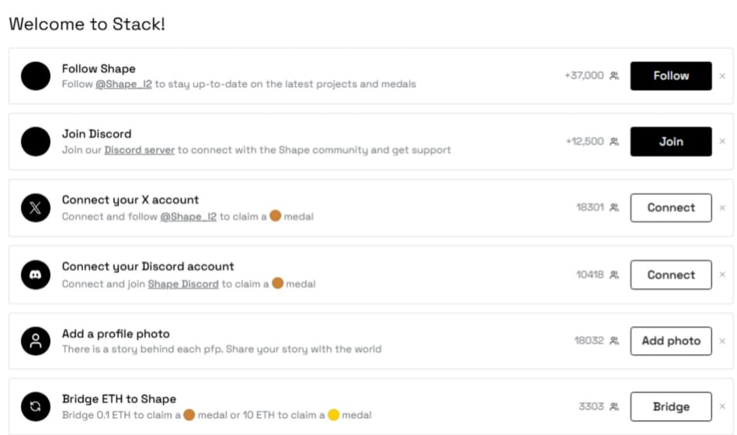737x435 pixels.
Task: Open the Shape Discord link
Action: [x=183, y=284]
